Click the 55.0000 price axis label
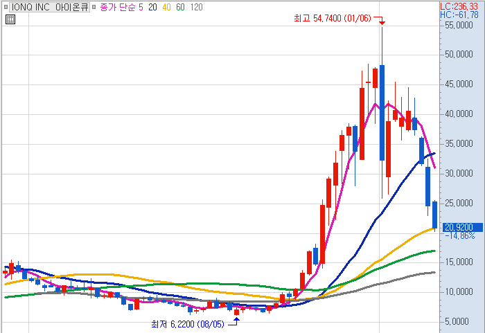 (459, 26)
